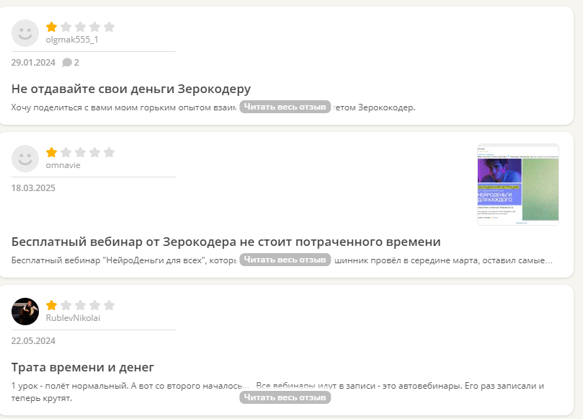Image resolution: width=583 pixels, height=419 pixels.
Task: Click the excerpt starting "1 урок - полёт нормальный"
Action: click(277, 392)
